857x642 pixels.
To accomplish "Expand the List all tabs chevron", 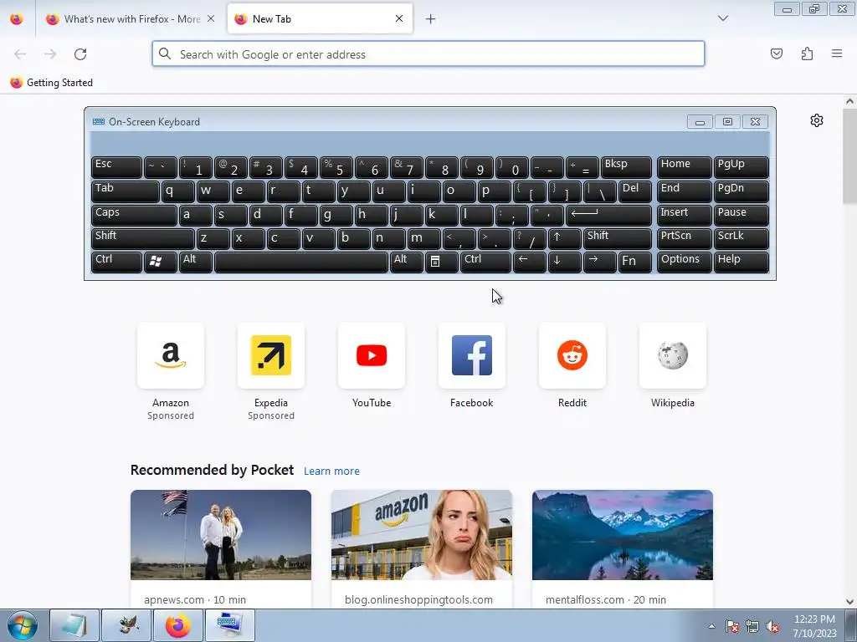I will click(x=722, y=18).
